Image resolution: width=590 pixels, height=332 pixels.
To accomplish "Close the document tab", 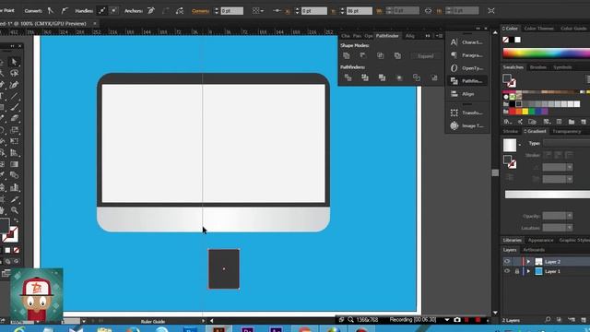I will 95,23.
